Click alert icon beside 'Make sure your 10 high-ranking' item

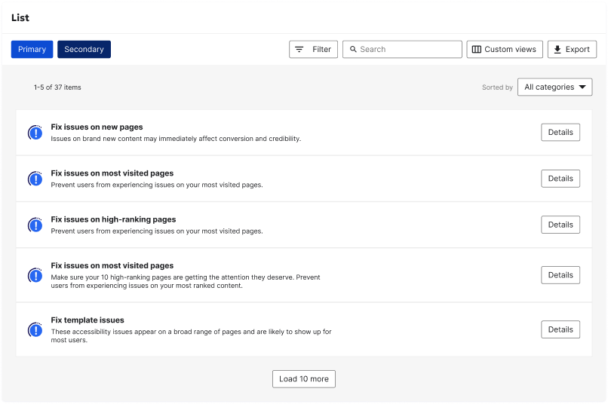(35, 275)
